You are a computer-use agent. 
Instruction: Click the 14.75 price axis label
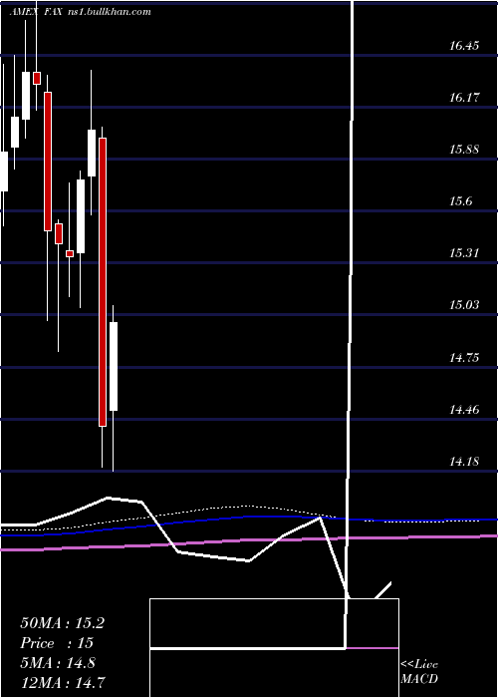(464, 357)
